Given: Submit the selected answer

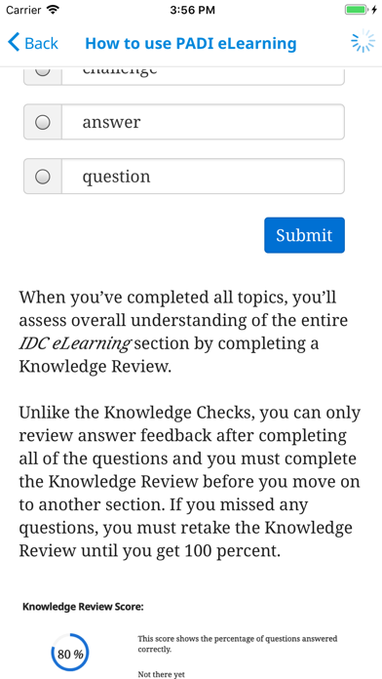Looking at the screenshot, I should pyautogui.click(x=305, y=235).
